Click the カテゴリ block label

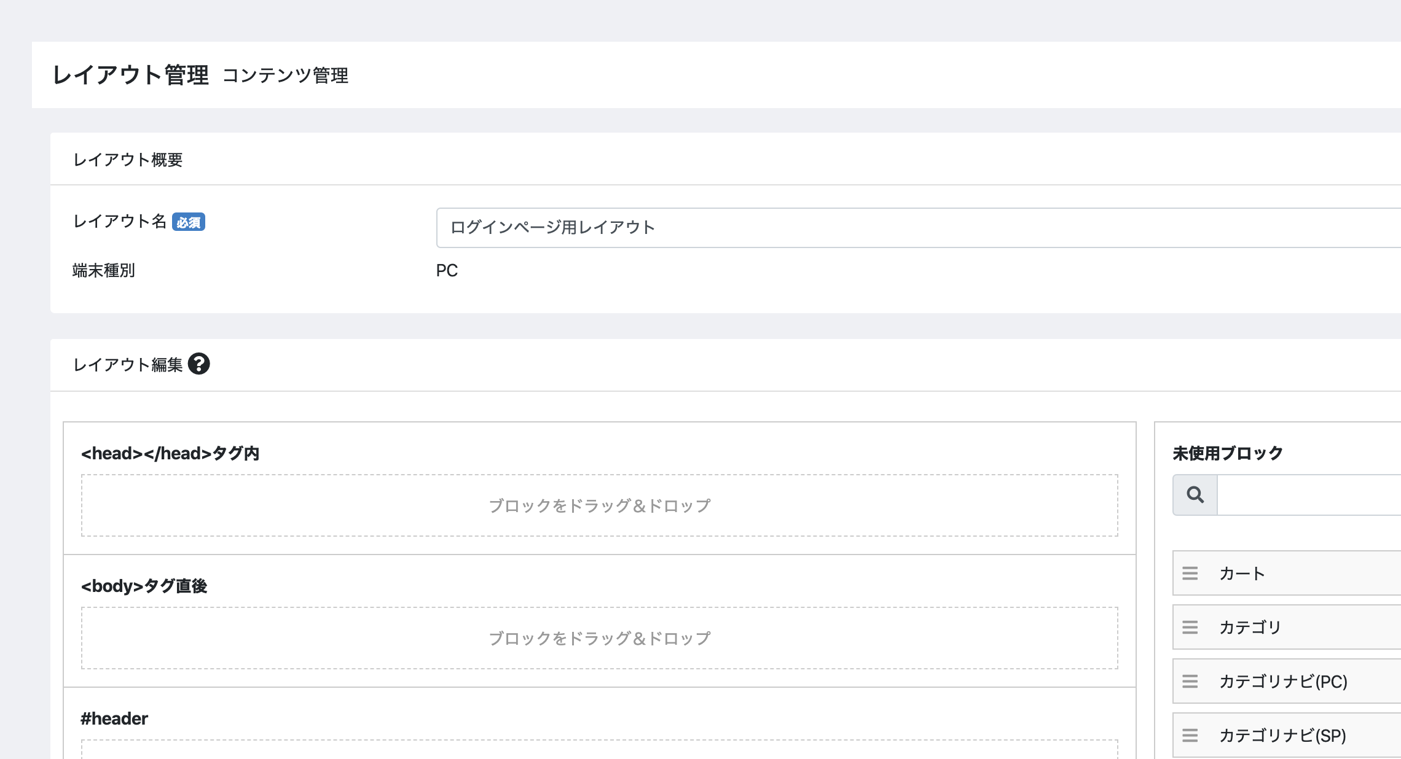pyautogui.click(x=1250, y=627)
